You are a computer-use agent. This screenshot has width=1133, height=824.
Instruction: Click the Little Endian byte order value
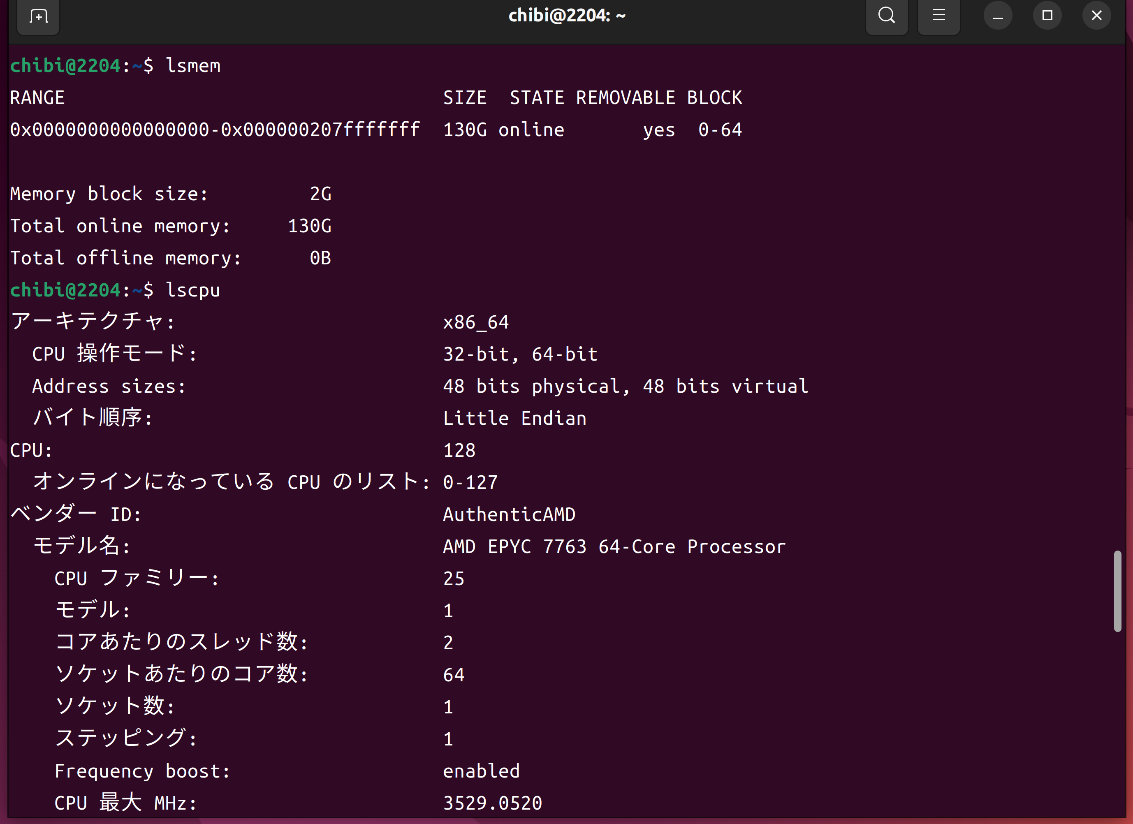(x=514, y=419)
